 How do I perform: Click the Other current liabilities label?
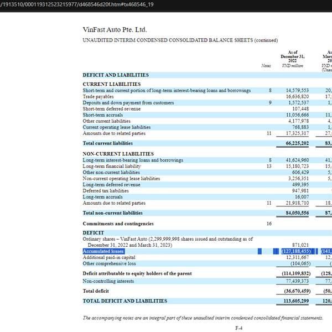pyautogui.click(x=106, y=121)
